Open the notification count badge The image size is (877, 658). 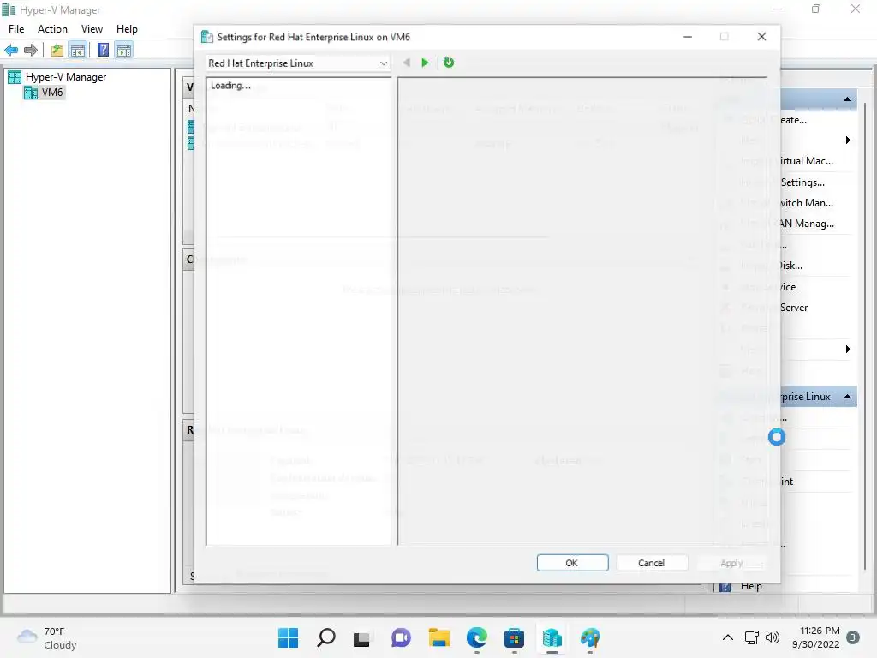click(853, 637)
